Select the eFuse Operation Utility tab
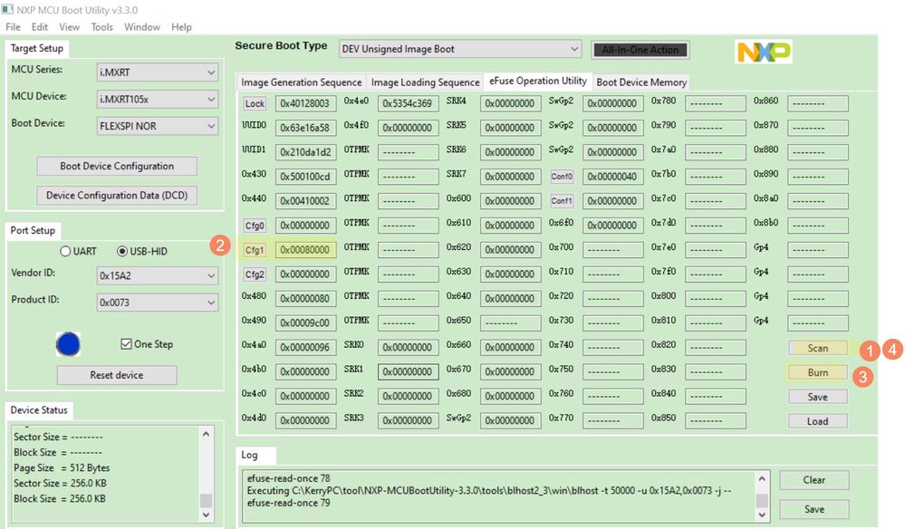The height and width of the screenshot is (529, 905). (538, 81)
